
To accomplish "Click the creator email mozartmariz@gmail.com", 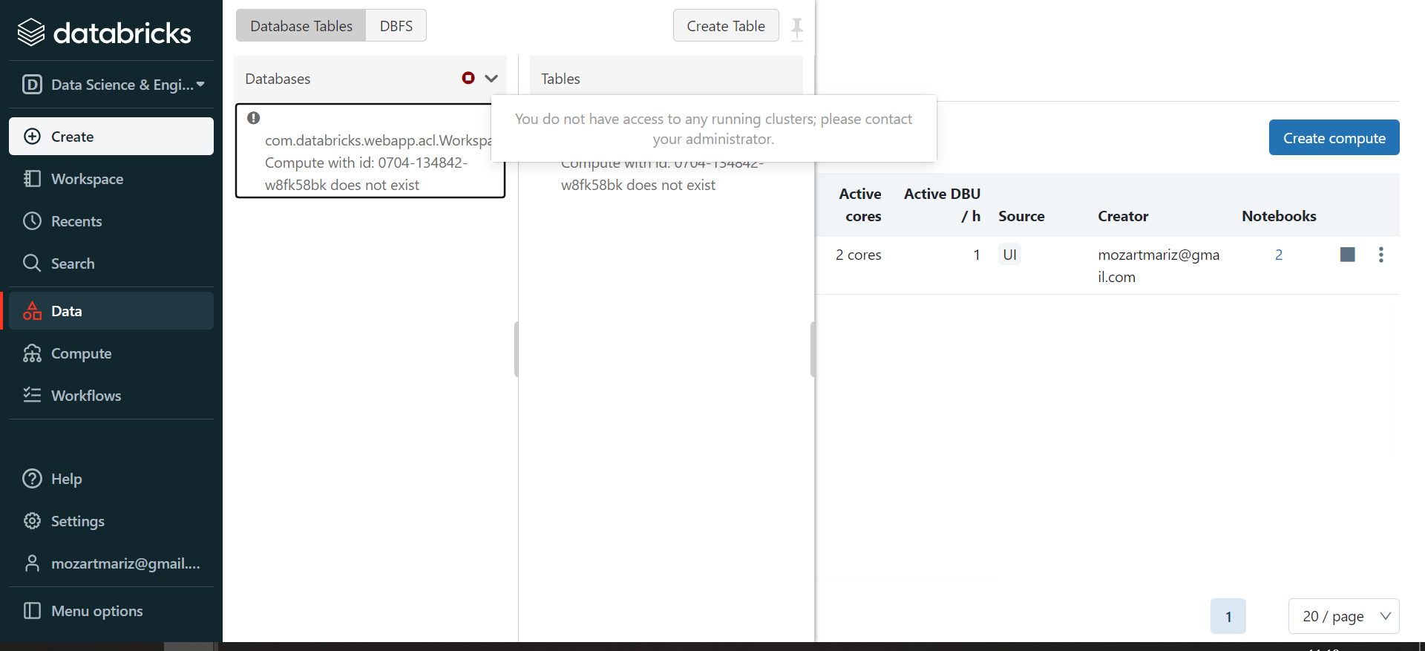I will pyautogui.click(x=1159, y=266).
